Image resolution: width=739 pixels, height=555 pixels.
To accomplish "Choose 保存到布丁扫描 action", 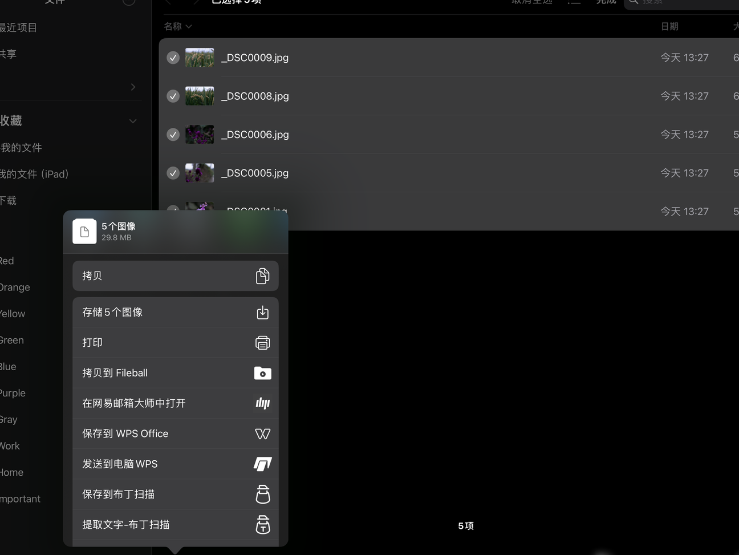I will click(x=176, y=494).
